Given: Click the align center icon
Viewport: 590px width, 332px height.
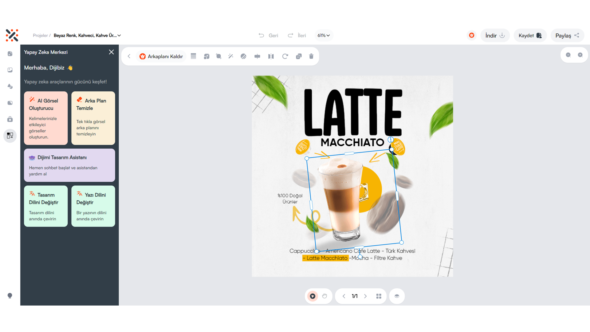Looking at the screenshot, I should click(257, 56).
